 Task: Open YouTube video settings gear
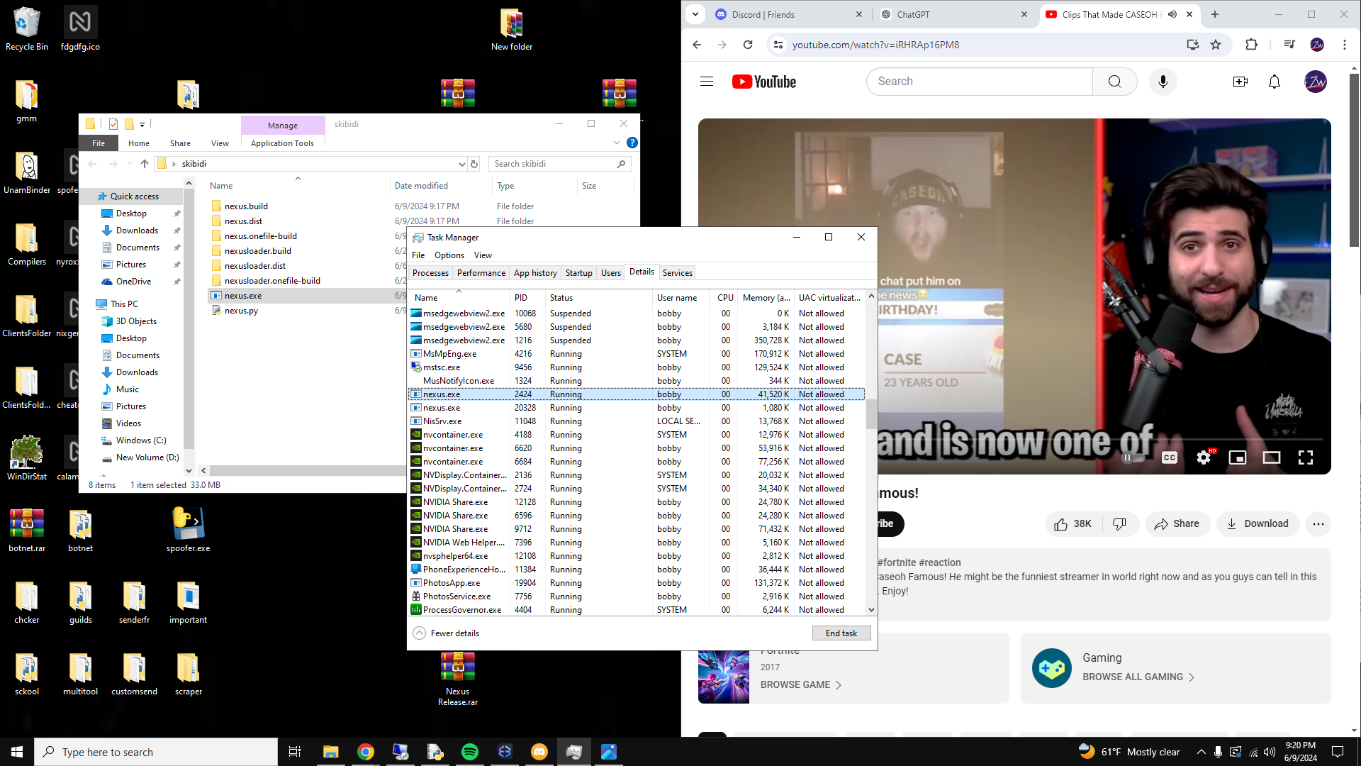coord(1203,457)
